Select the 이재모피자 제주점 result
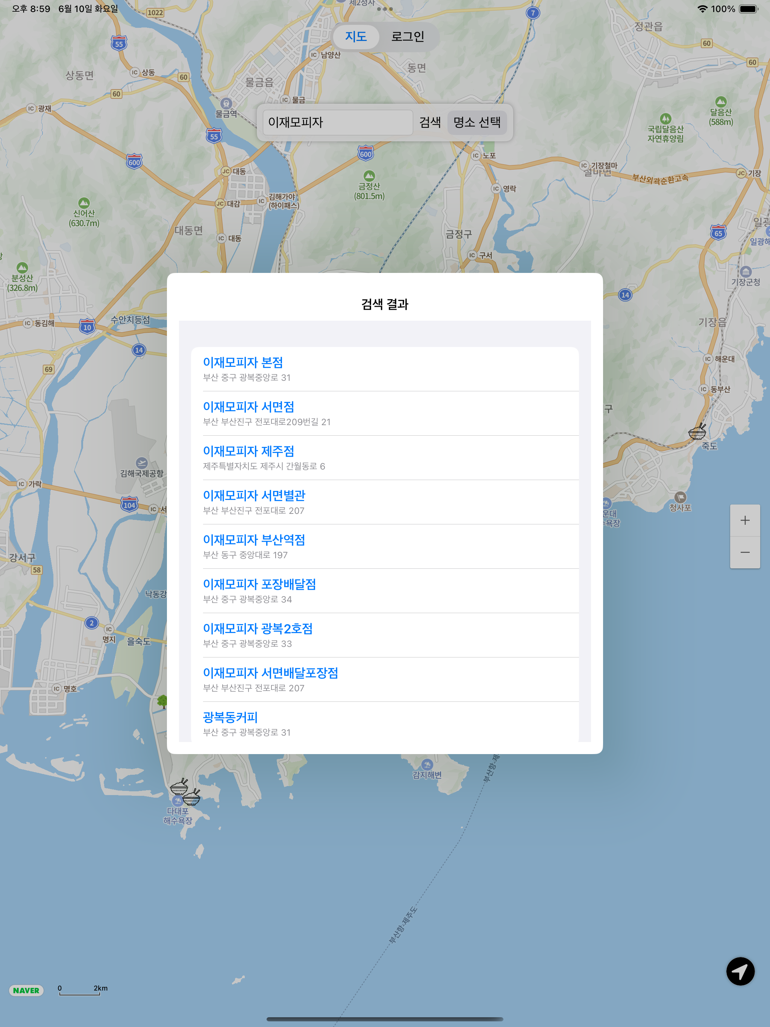The width and height of the screenshot is (770, 1027). coord(385,458)
